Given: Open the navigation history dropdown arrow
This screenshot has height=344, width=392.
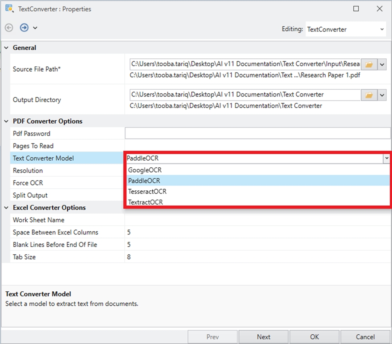Looking at the screenshot, I should click(x=35, y=28).
